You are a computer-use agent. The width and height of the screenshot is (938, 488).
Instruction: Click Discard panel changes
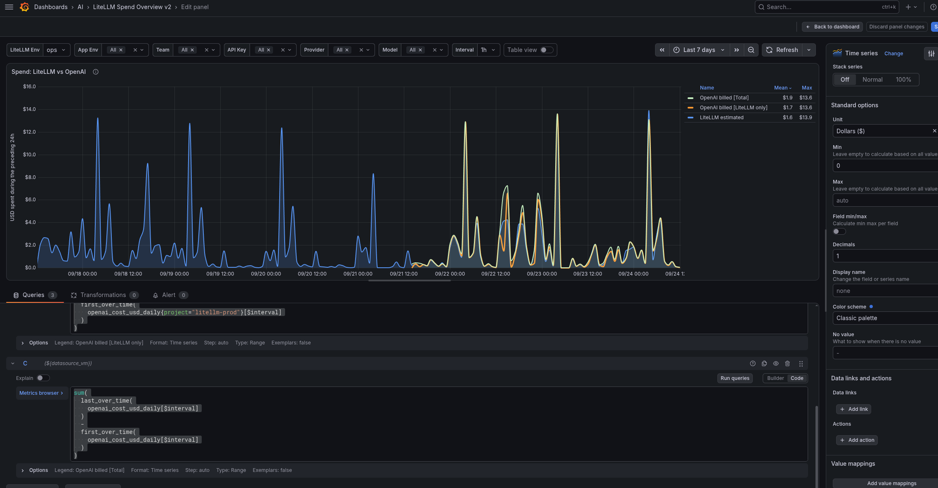tap(897, 27)
